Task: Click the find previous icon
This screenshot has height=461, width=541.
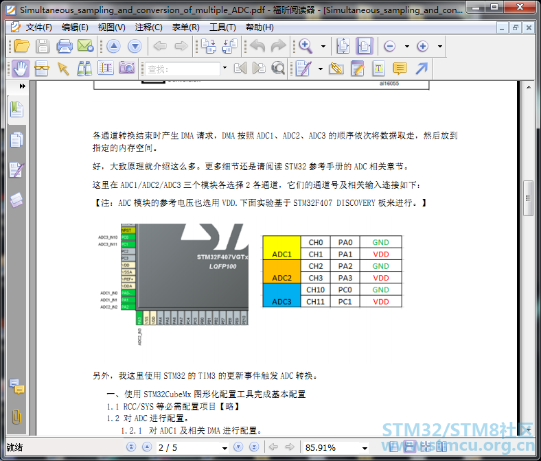Action: pyautogui.click(x=240, y=69)
